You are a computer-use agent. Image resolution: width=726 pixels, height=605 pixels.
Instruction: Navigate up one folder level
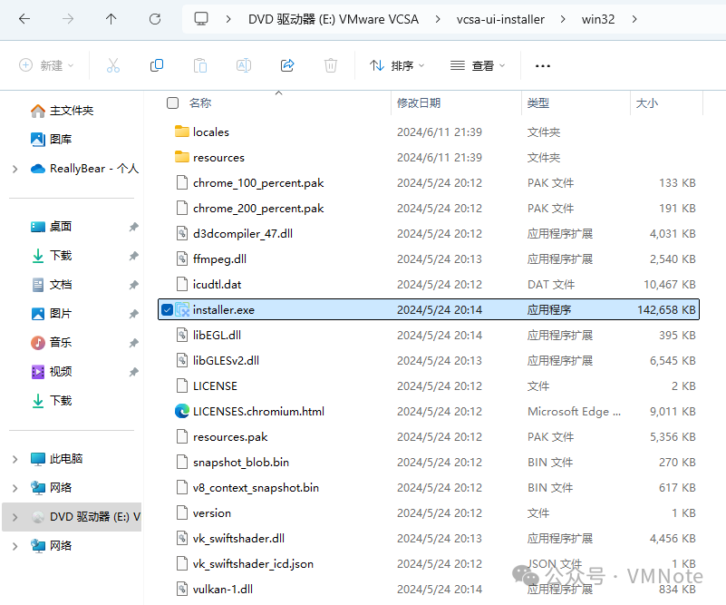(111, 19)
